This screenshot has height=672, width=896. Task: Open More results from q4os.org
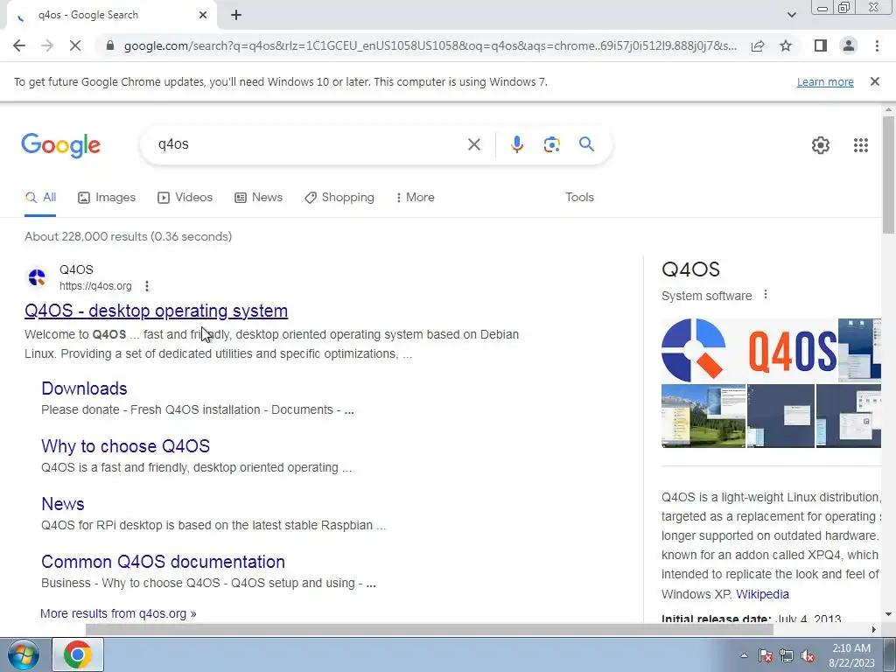click(x=118, y=613)
